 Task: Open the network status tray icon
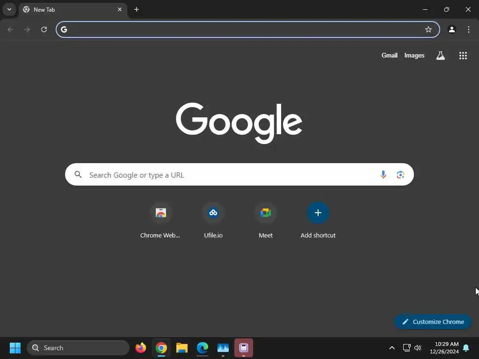coord(406,348)
